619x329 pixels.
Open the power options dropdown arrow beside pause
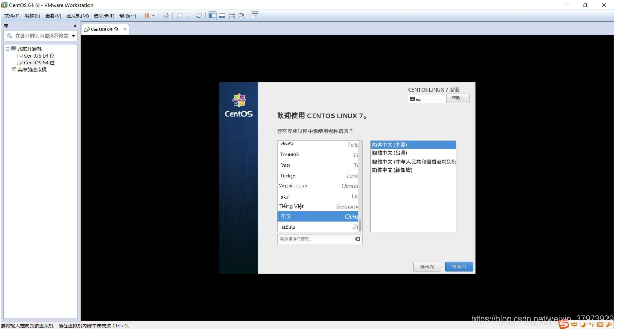click(153, 16)
